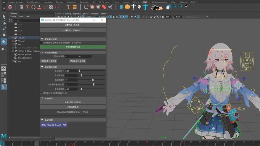Click the update trajectory time range button
The image size is (260, 146).
[x=78, y=61]
